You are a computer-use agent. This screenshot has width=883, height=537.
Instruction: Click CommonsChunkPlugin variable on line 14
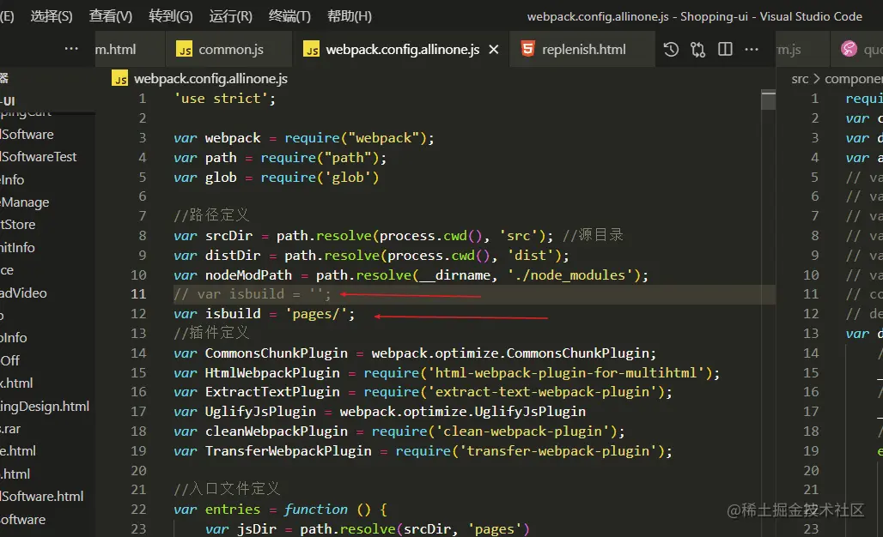[x=276, y=353]
